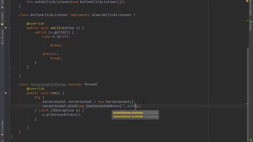This screenshot has width=253, height=142.
Task: Click the 'switch' keyword
Action: pos(40,32)
